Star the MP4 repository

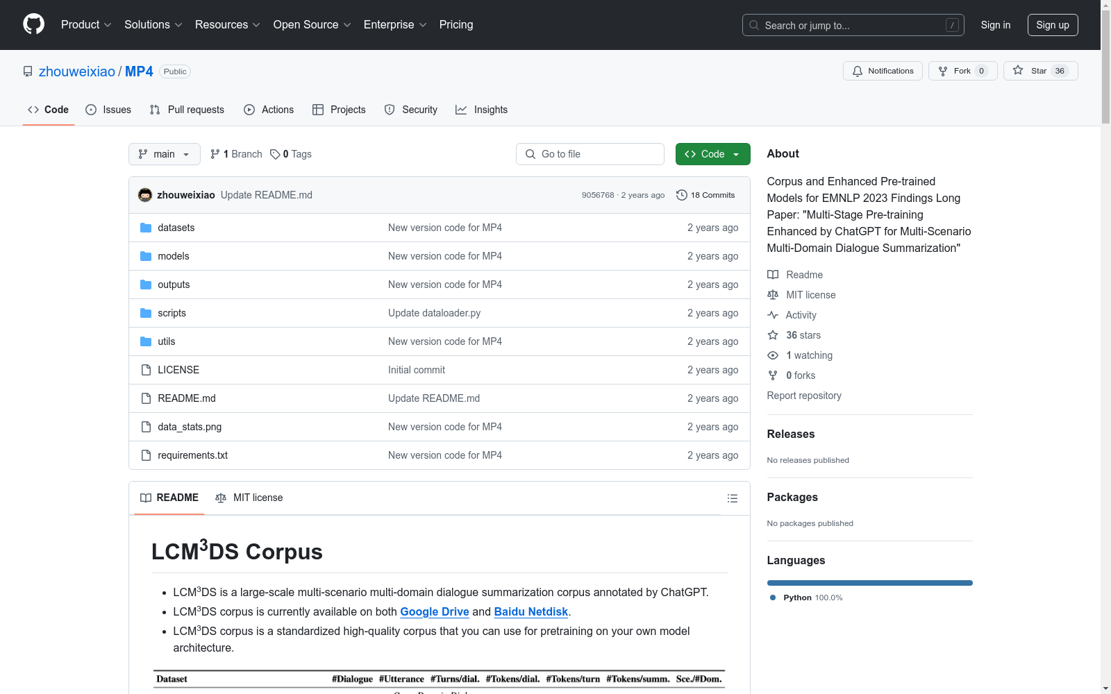pyautogui.click(x=1040, y=71)
